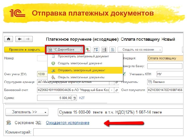Click the НУ field beside Учитывать КПН
This screenshot has height=140, width=187.
170,74
